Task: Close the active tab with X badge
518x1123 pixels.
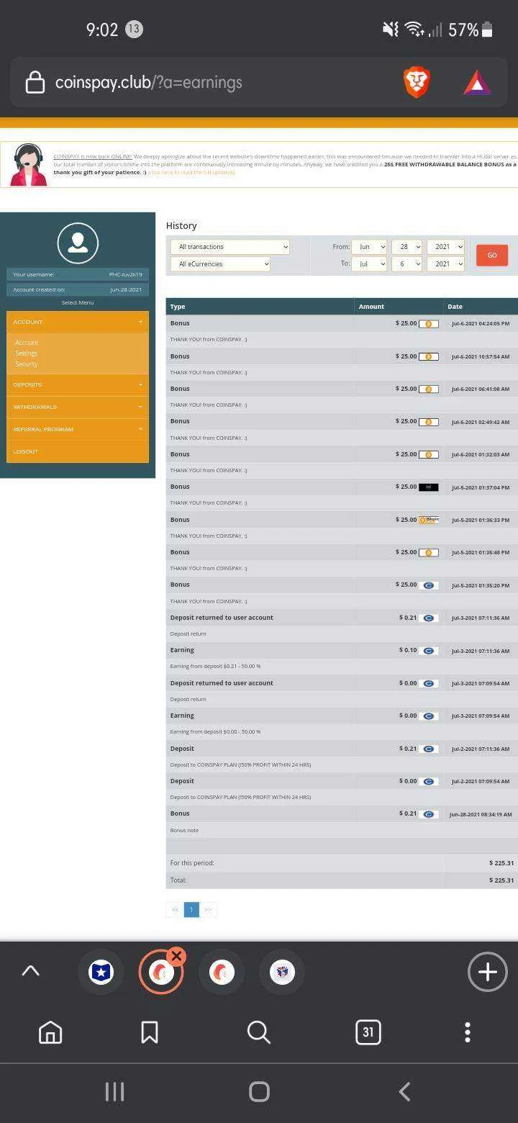Action: coord(176,956)
